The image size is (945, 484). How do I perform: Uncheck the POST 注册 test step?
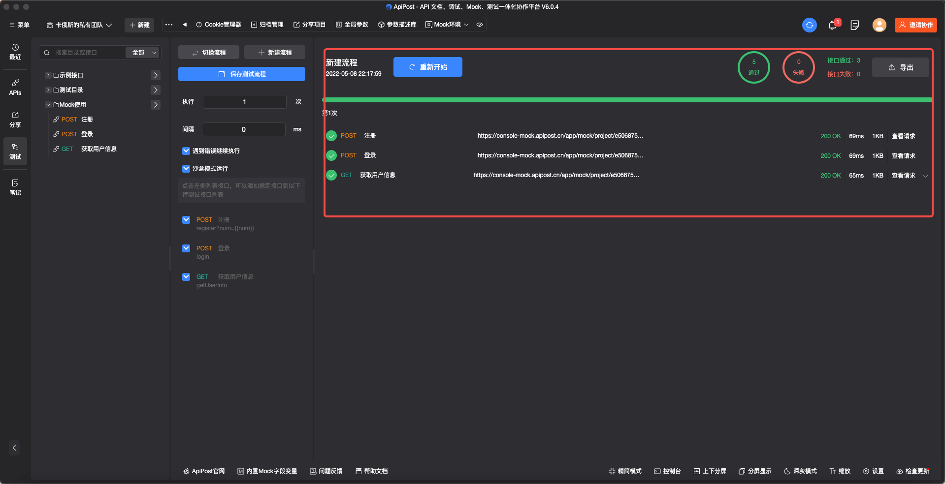(x=186, y=220)
